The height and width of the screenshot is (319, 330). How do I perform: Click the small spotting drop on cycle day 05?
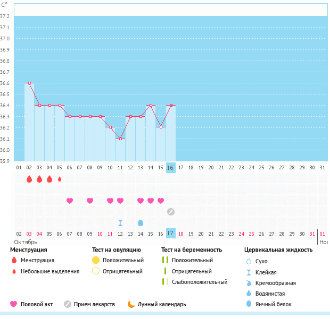point(60,179)
